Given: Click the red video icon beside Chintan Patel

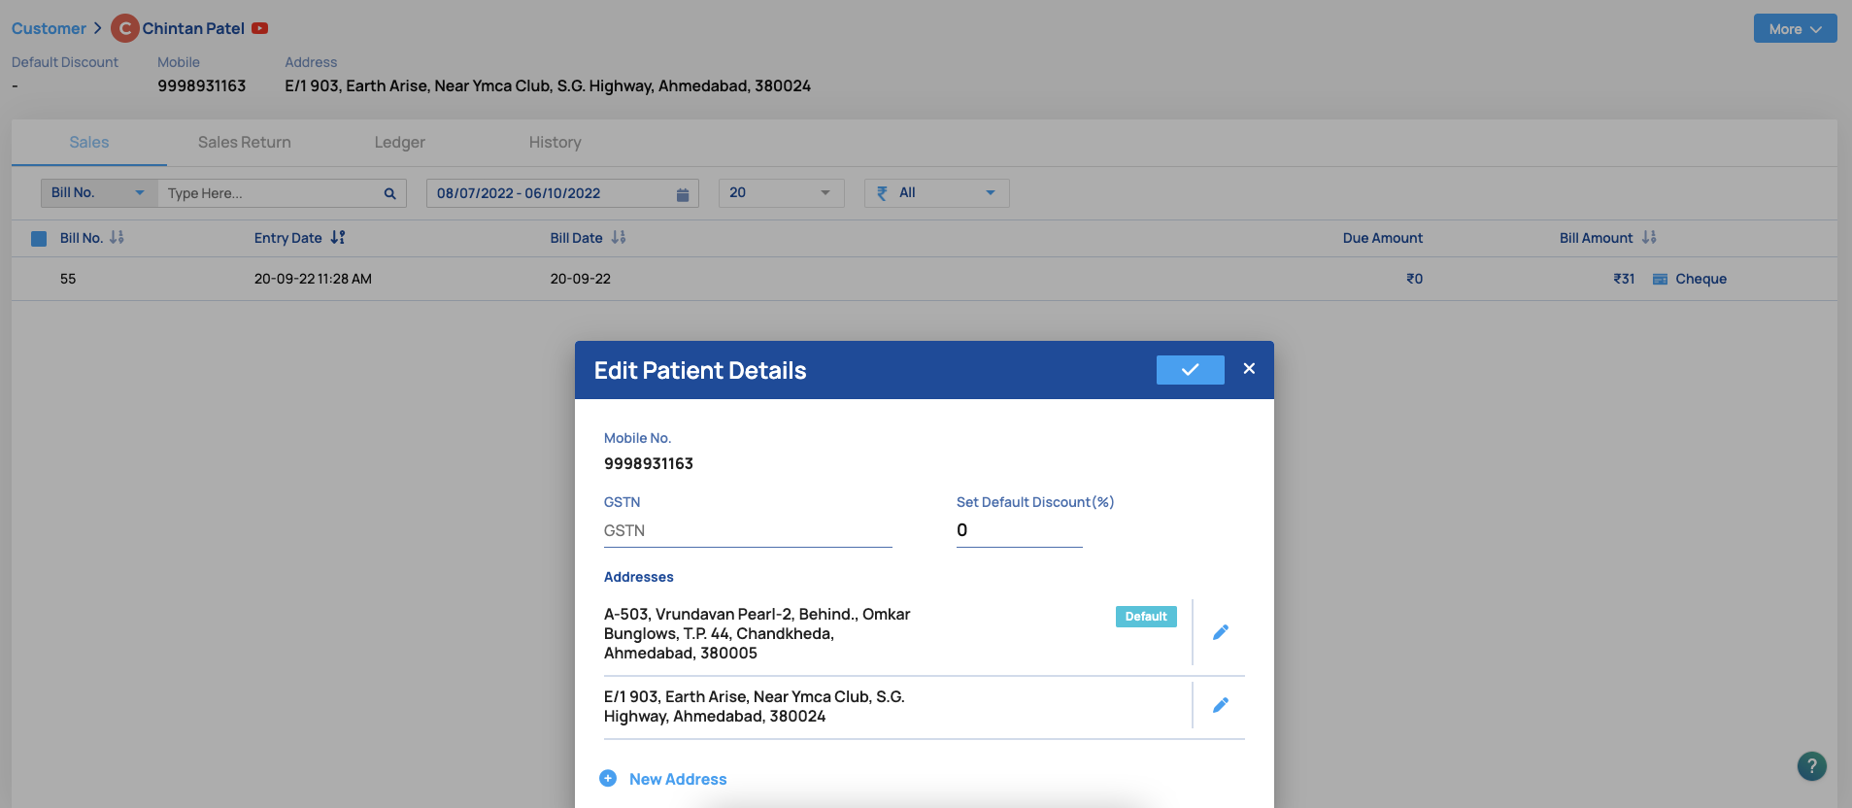Looking at the screenshot, I should tap(259, 28).
